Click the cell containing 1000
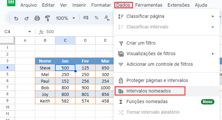The width and height of the screenshot is (222, 120). coord(105,88)
